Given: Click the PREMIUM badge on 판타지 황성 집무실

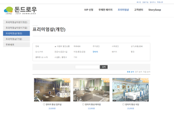Looking at the screenshot, I should [x=66, y=79].
